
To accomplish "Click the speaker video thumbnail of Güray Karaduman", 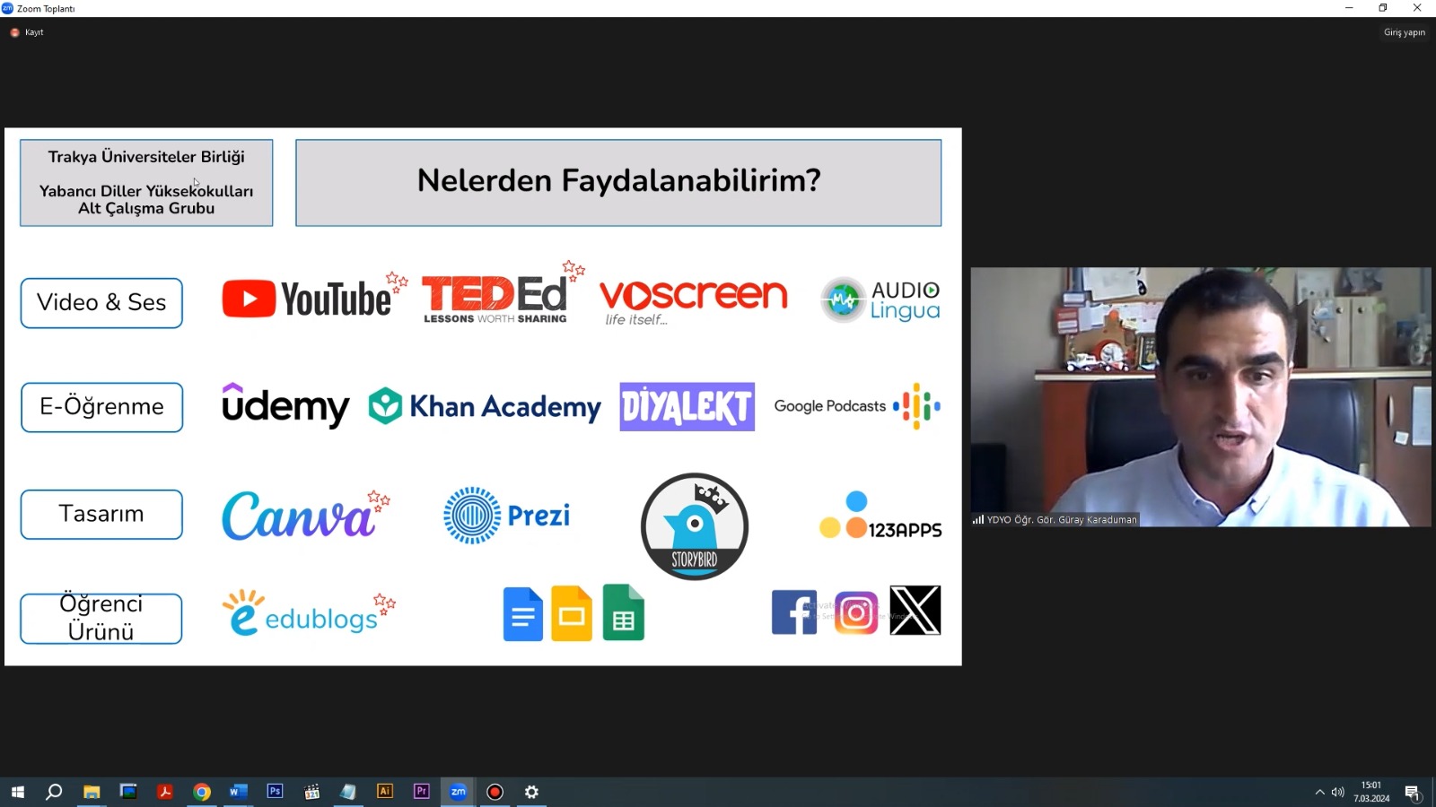I will point(1201,396).
